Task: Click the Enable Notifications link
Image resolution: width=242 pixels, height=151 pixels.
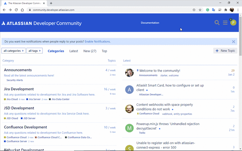Action: (x=98, y=41)
